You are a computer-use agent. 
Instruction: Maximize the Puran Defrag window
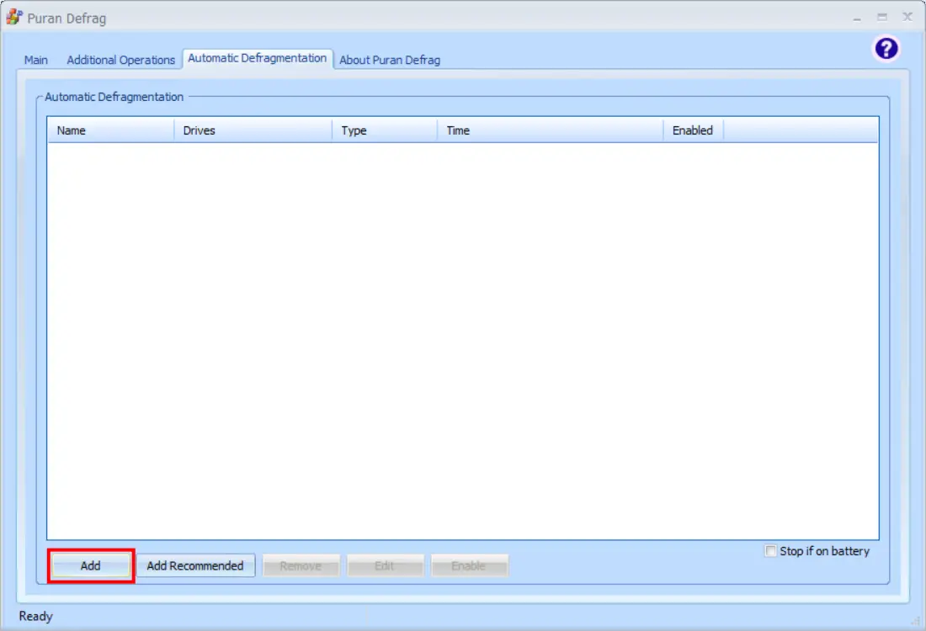coord(882,18)
